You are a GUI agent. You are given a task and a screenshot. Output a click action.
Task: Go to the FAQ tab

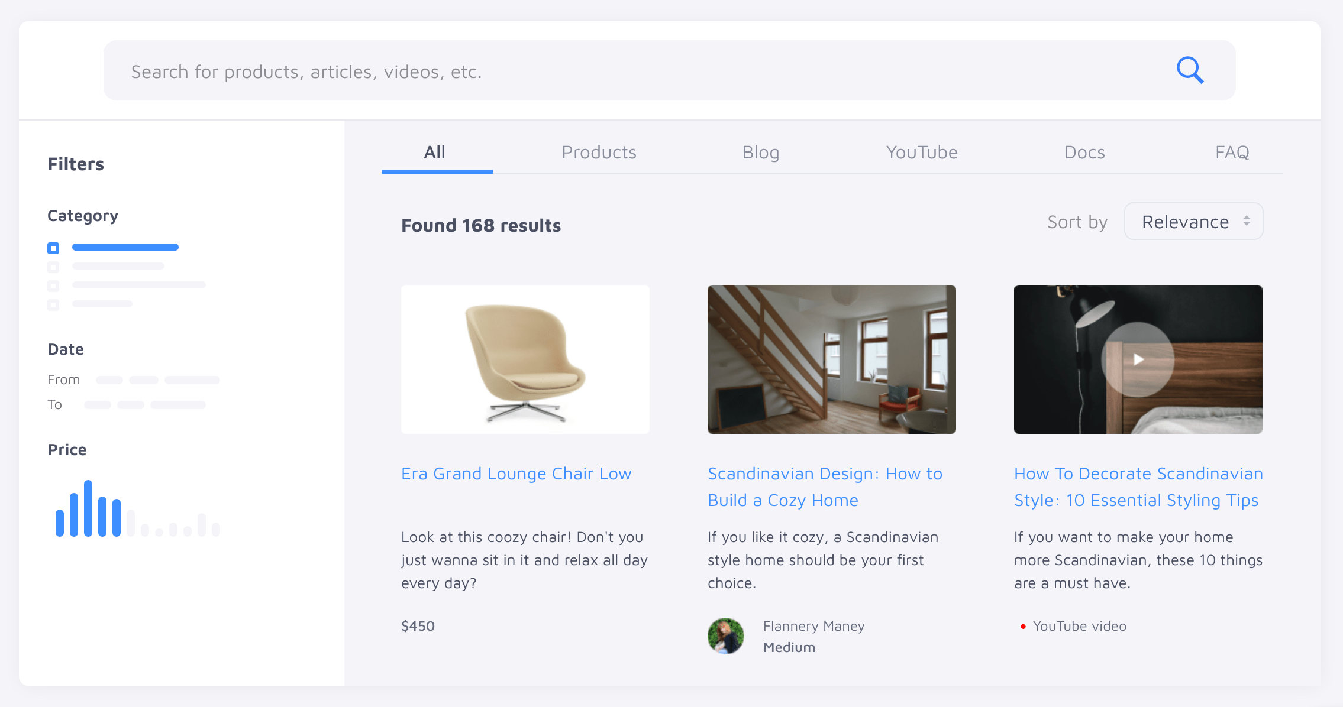click(x=1232, y=153)
